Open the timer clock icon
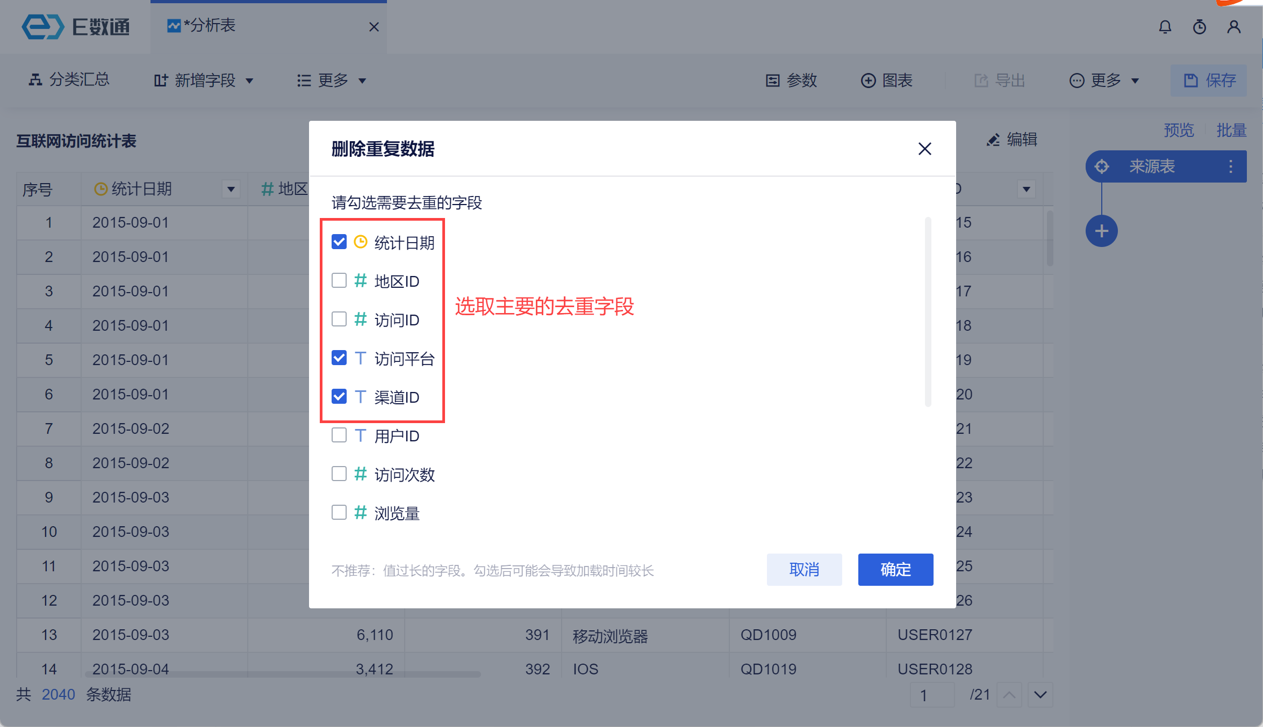 coord(1199,27)
